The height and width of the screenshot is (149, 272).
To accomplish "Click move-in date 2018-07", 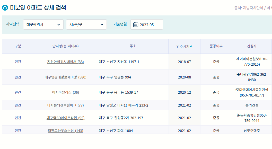I will tap(185, 62).
